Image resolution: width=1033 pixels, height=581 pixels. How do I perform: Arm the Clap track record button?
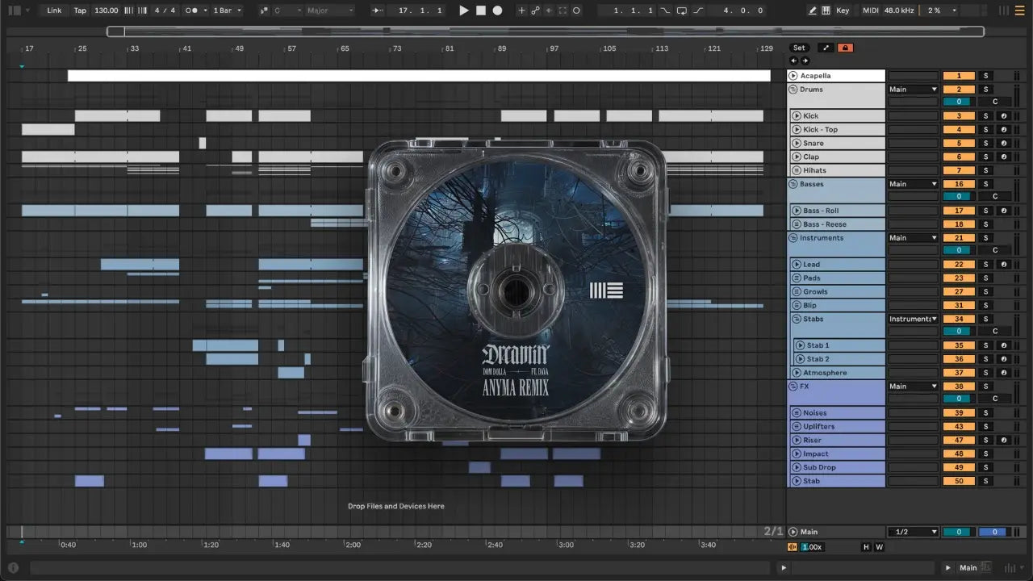click(1003, 157)
